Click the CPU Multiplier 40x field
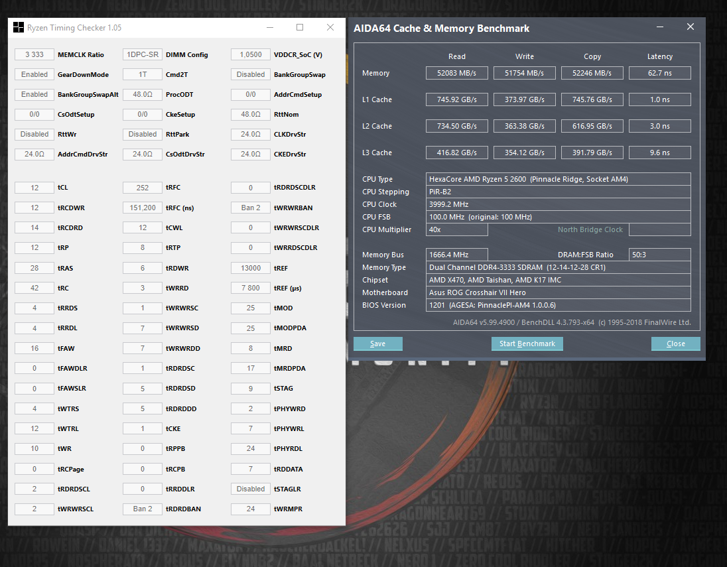The height and width of the screenshot is (567, 727). pos(456,229)
